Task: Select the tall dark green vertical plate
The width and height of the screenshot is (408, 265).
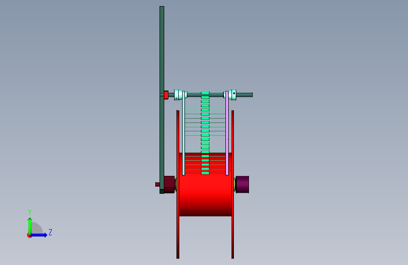Action: point(162,100)
